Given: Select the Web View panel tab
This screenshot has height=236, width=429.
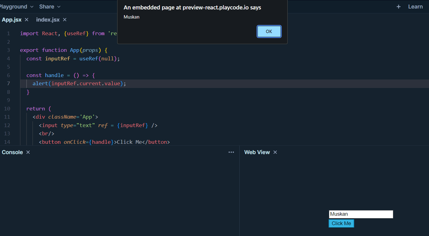Looking at the screenshot, I should (x=257, y=152).
